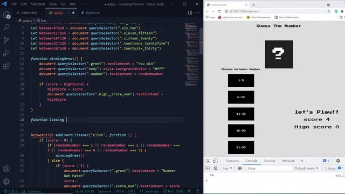
Task: Switch to the Elements tab in DevTools
Action: click(232, 161)
